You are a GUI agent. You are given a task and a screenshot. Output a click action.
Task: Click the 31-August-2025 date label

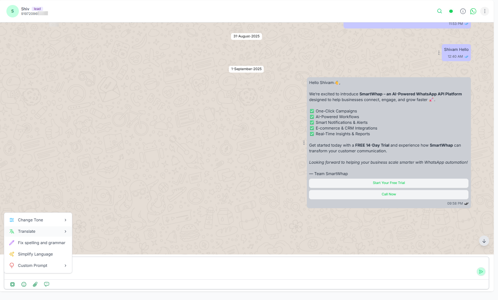246,36
